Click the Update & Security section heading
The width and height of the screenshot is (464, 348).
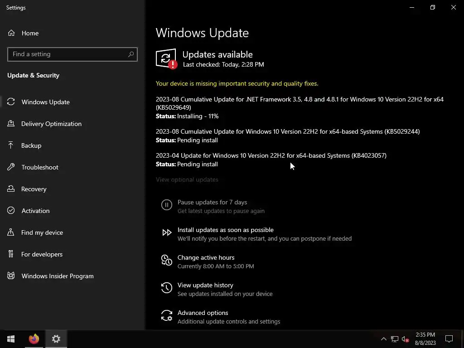pos(33,75)
